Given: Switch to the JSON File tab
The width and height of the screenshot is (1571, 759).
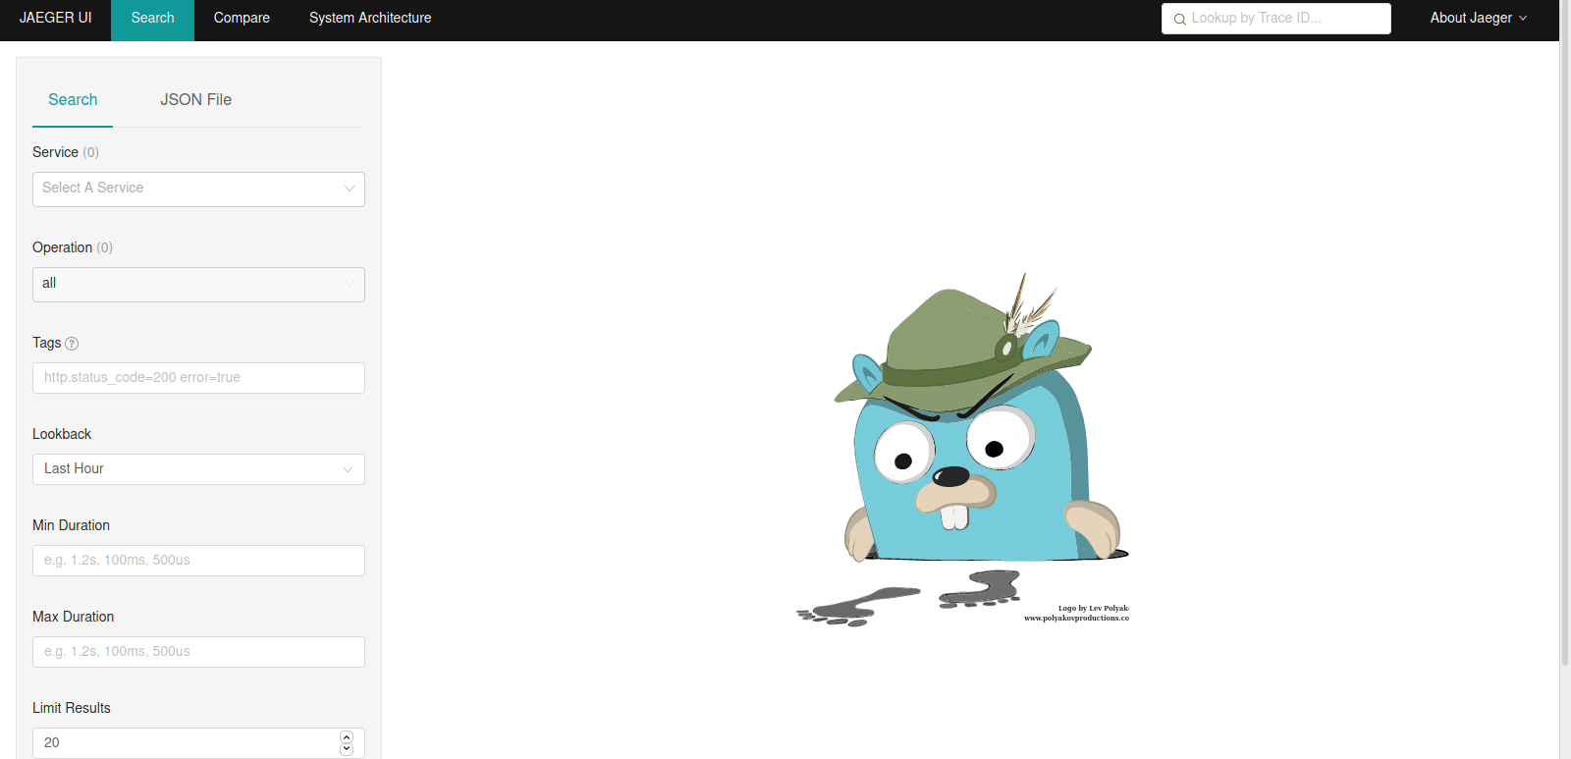Looking at the screenshot, I should tap(195, 100).
